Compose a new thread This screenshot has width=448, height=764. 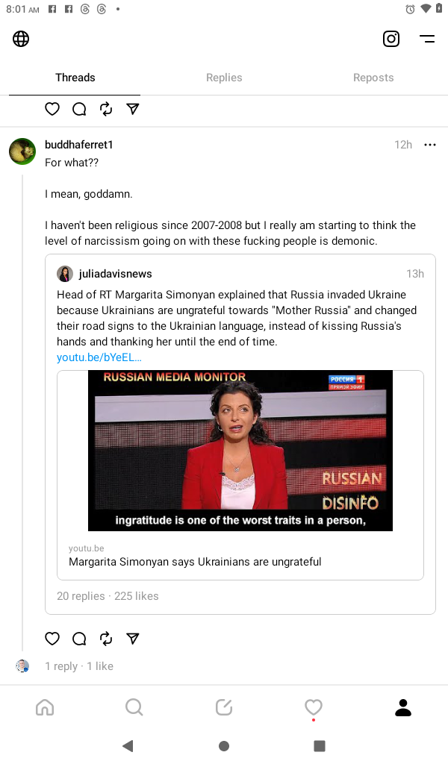pos(224,707)
